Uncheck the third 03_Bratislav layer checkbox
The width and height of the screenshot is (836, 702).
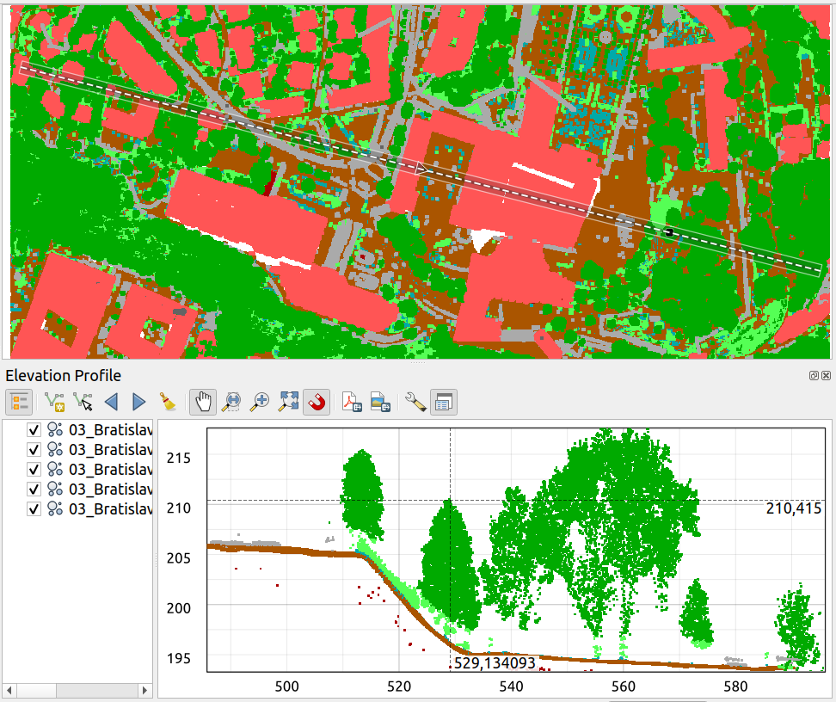(x=34, y=470)
